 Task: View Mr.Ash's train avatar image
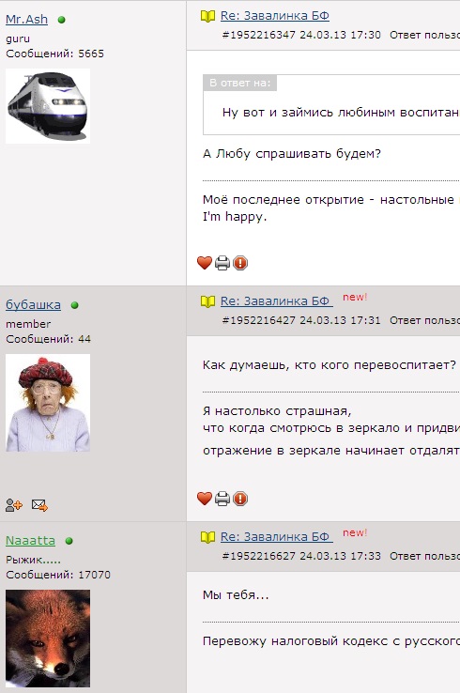(x=48, y=106)
